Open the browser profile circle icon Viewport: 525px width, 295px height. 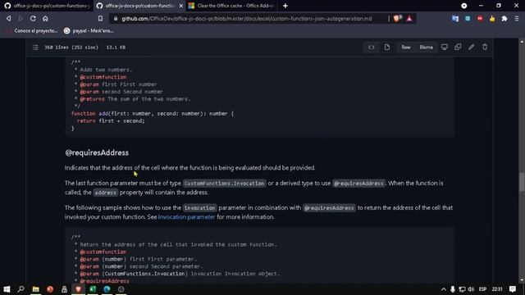coord(464,6)
